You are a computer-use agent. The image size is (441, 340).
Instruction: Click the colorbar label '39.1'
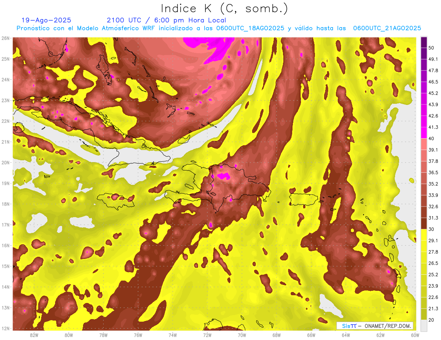click(433, 150)
